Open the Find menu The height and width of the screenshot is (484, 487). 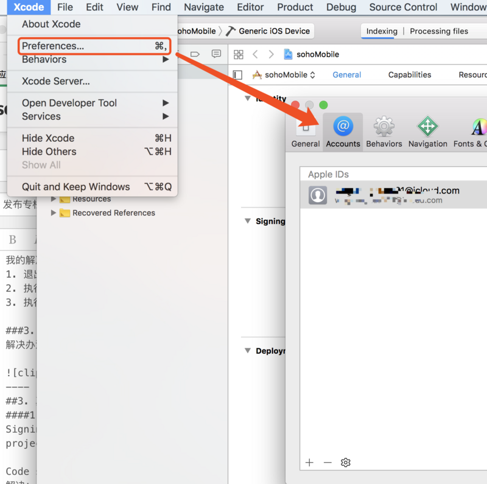pyautogui.click(x=161, y=7)
